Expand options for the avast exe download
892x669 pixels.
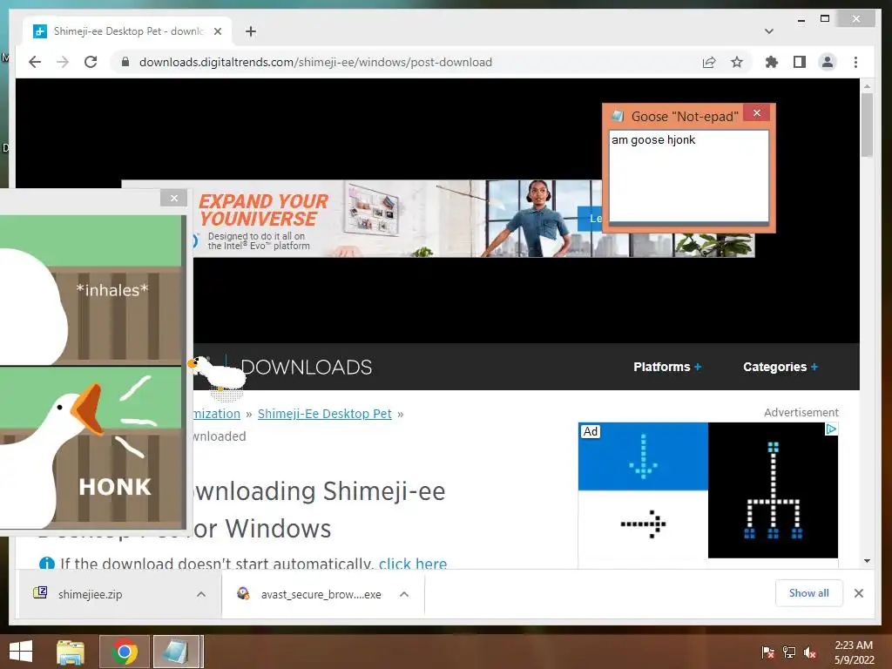click(x=404, y=594)
